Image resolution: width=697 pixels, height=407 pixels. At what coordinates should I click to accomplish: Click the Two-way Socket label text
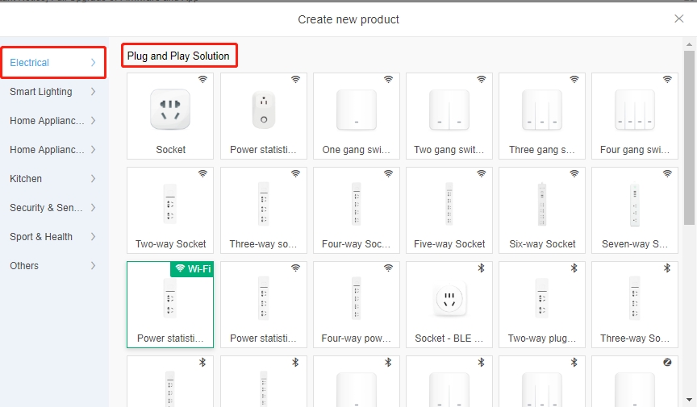pyautogui.click(x=171, y=244)
